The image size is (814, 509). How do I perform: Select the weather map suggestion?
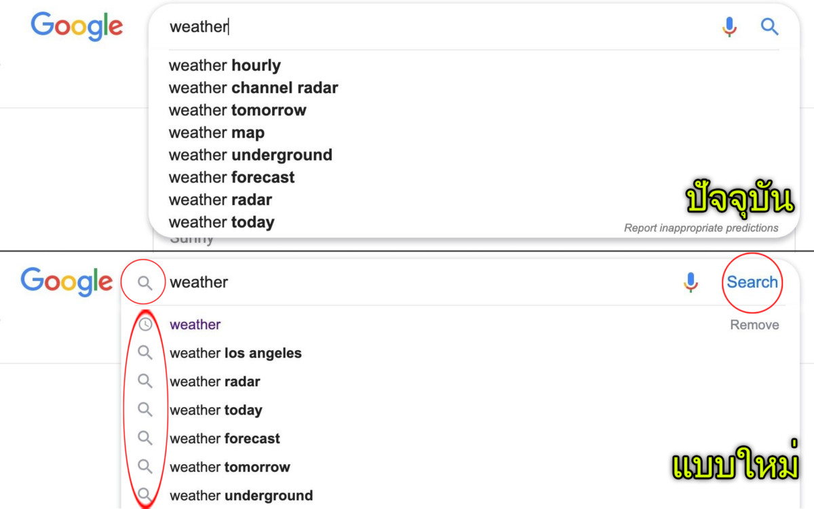pos(216,133)
